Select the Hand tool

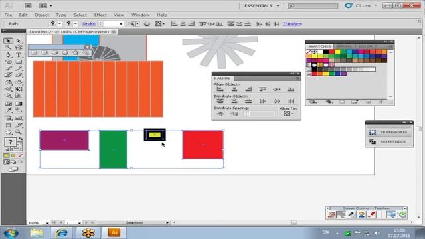point(8,132)
